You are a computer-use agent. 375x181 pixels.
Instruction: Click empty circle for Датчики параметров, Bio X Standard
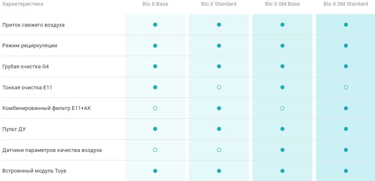(219, 150)
